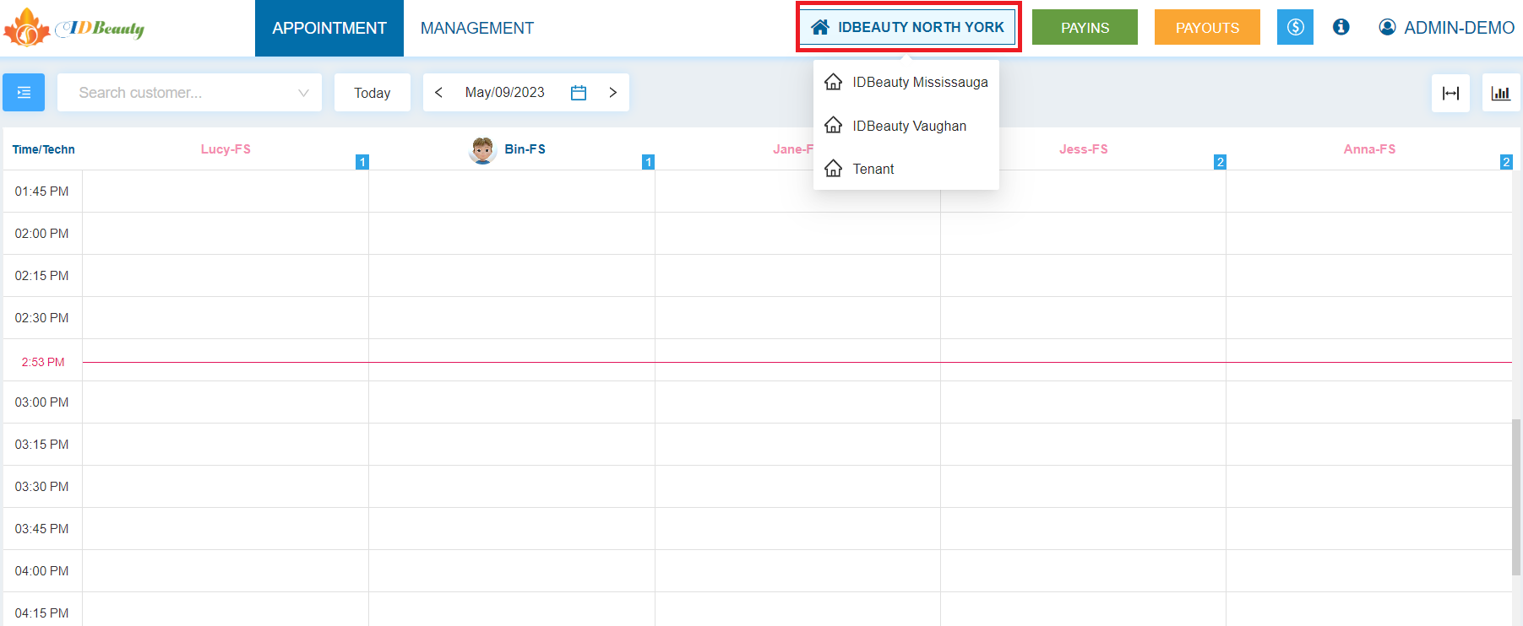
Task: Go to previous day arrow
Action: pyautogui.click(x=438, y=93)
